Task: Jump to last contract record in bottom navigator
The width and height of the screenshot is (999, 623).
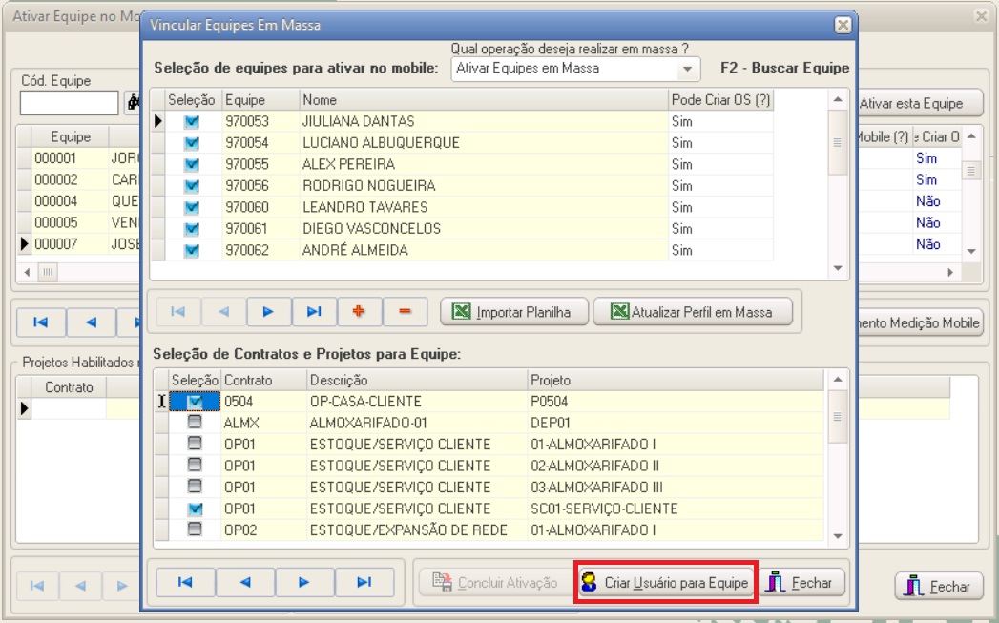Action: (x=364, y=582)
